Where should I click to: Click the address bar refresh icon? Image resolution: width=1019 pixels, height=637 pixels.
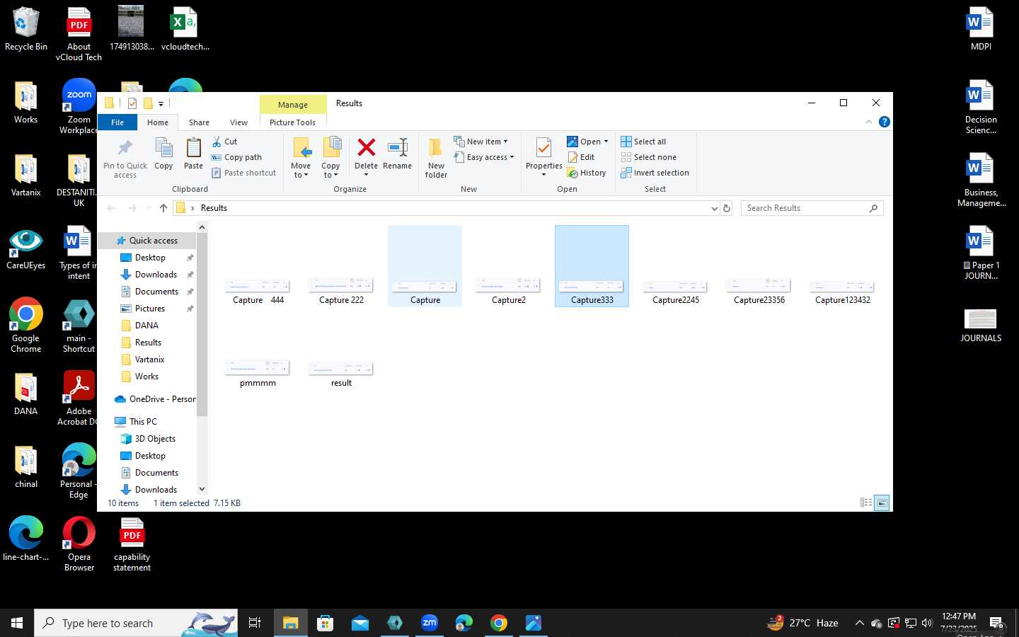(726, 208)
